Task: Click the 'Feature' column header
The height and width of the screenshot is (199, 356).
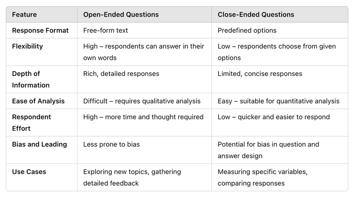Action: coord(24,15)
